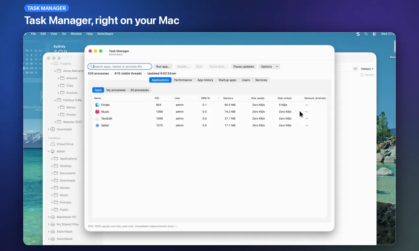419x251 pixels.
Task: Open the Options dropdown in Task Manager
Action: (269, 67)
